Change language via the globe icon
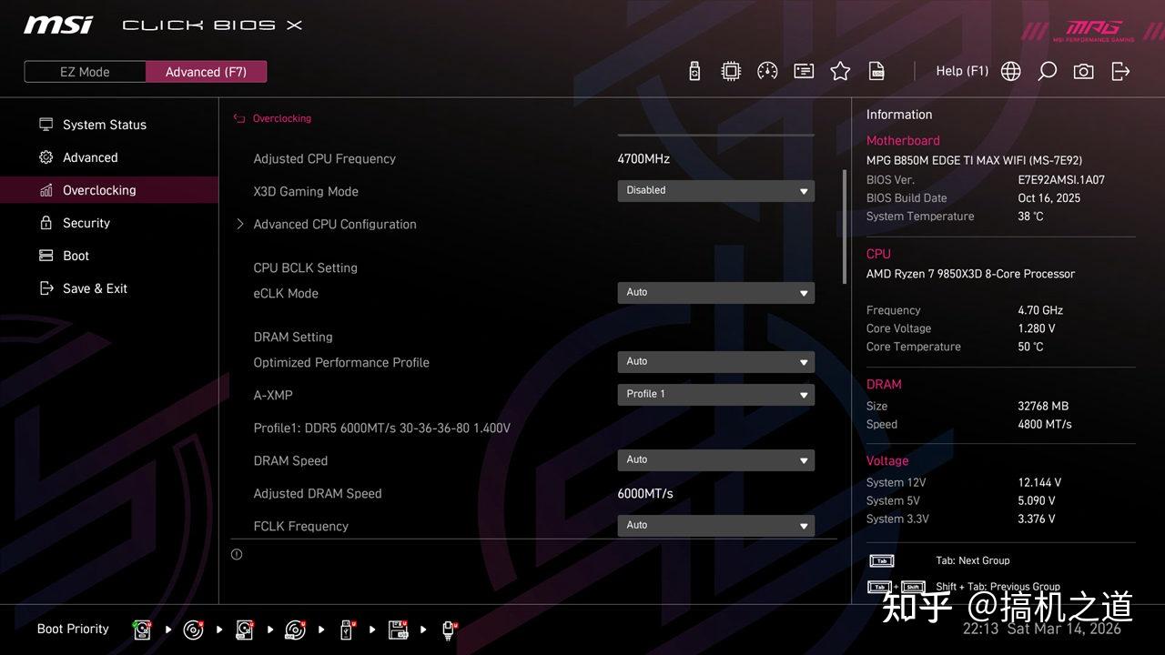The image size is (1165, 655). pos(1011,71)
